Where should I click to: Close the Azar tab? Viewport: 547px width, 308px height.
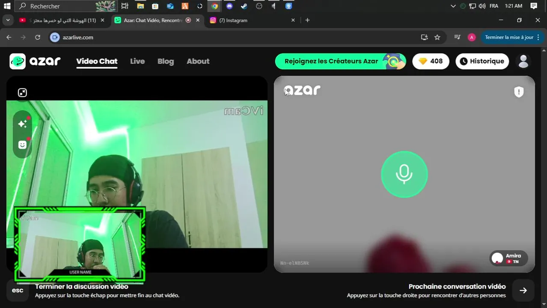tap(198, 20)
